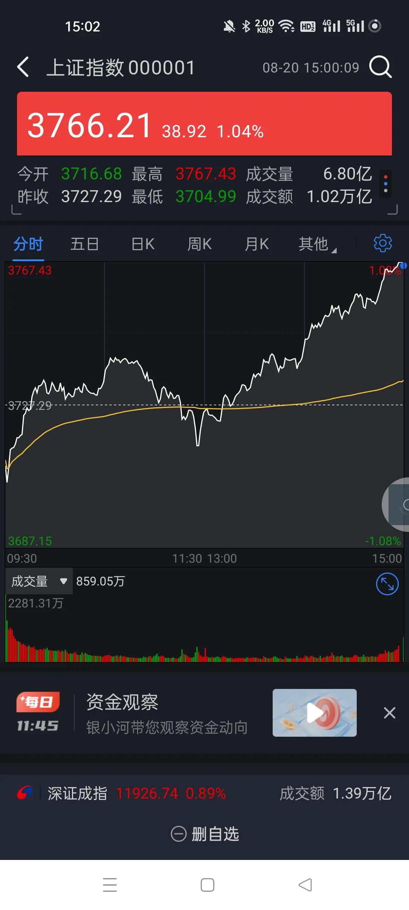The image size is (409, 910).
Task: Tap the Android back triangle
Action: pos(305,885)
